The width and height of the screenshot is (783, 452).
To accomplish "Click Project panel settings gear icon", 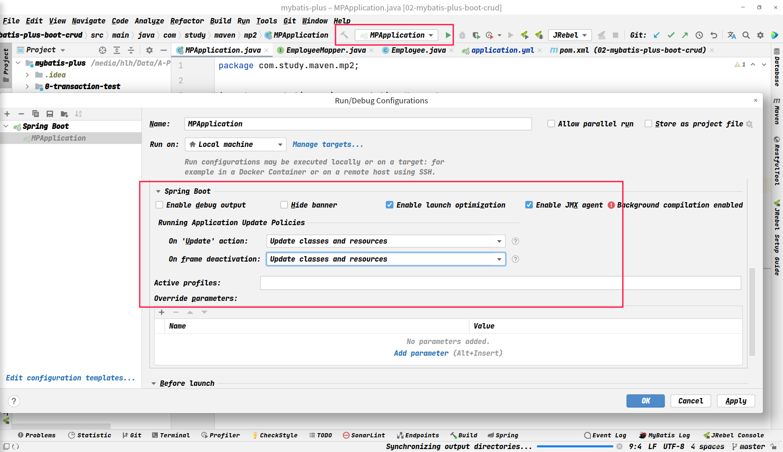I will click(149, 50).
